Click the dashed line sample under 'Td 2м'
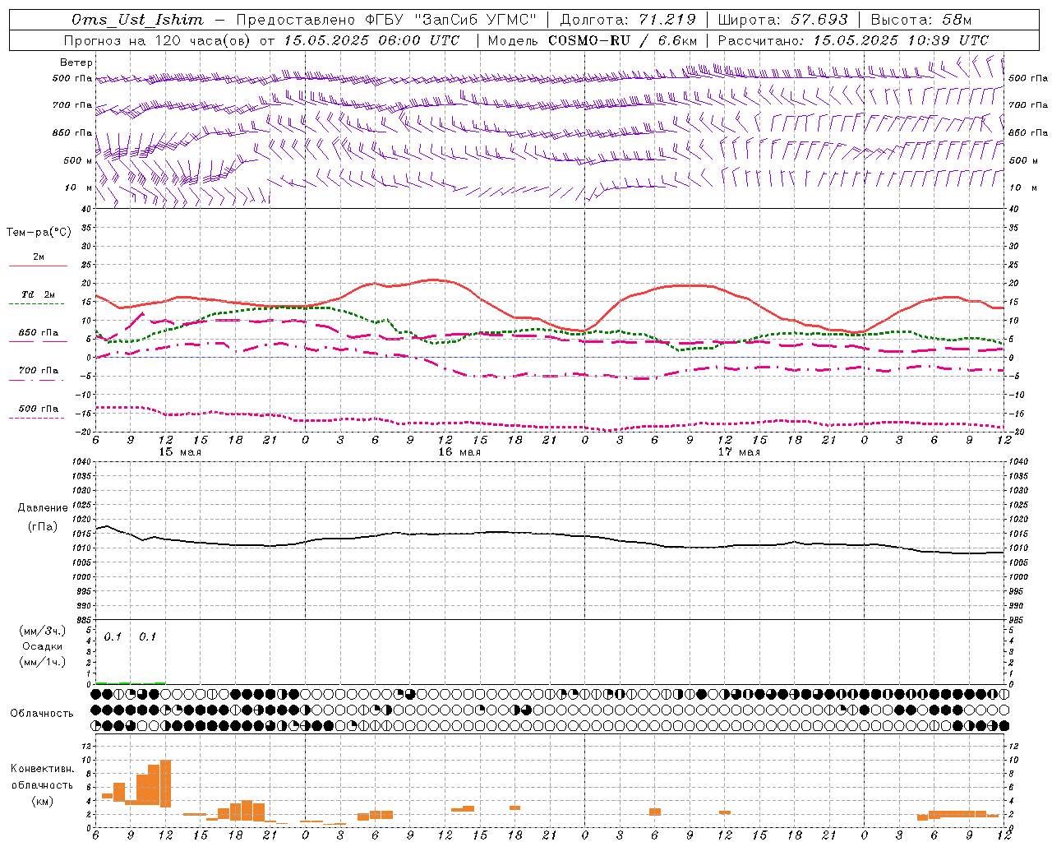The image size is (1052, 842). (36, 304)
